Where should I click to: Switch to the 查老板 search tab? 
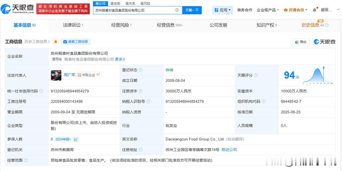[x=115, y=3]
